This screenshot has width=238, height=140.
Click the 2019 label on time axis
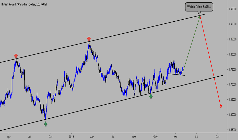coord(155,137)
